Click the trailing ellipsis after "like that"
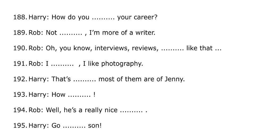 218,49
